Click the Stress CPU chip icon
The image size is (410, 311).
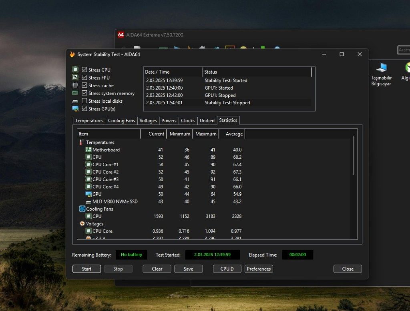pos(75,69)
